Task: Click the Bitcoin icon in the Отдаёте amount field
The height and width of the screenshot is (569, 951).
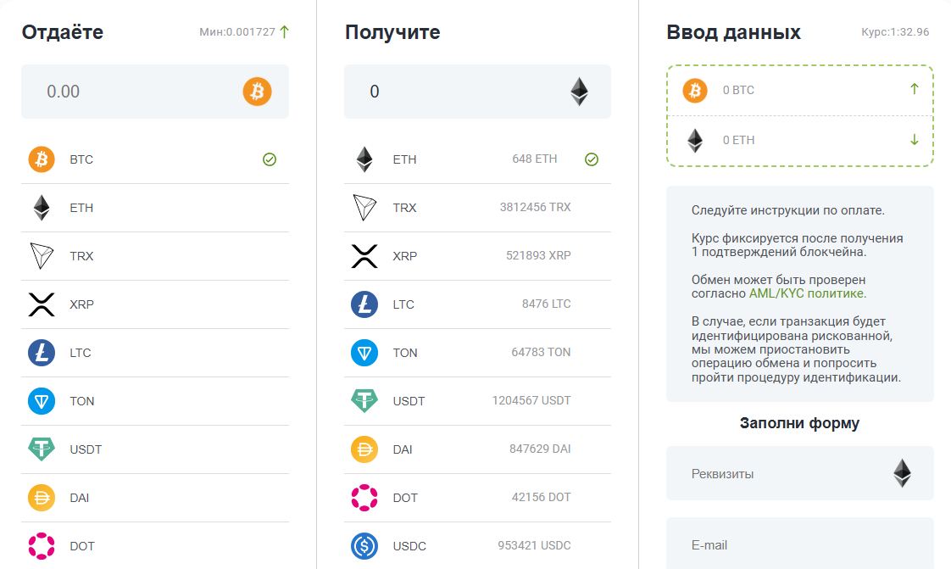Action: click(x=257, y=92)
